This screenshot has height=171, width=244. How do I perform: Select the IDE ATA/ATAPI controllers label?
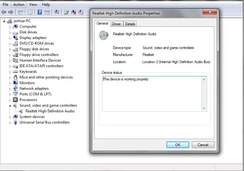[41, 66]
